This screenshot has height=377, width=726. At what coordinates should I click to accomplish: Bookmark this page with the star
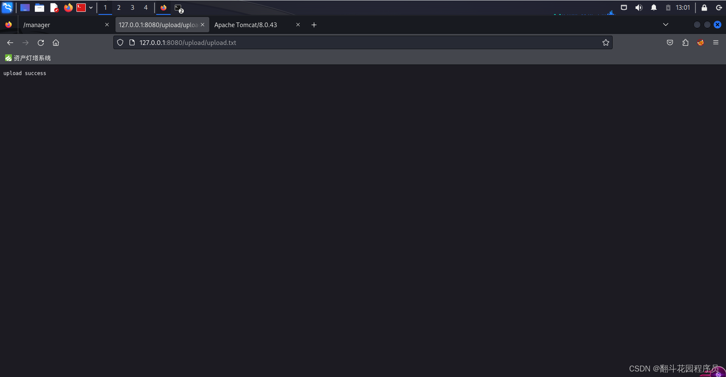606,42
